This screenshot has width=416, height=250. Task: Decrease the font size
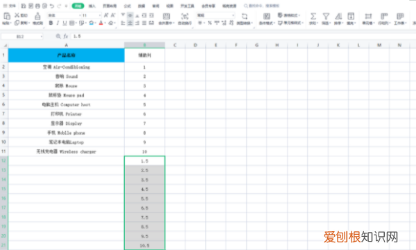tap(113, 15)
